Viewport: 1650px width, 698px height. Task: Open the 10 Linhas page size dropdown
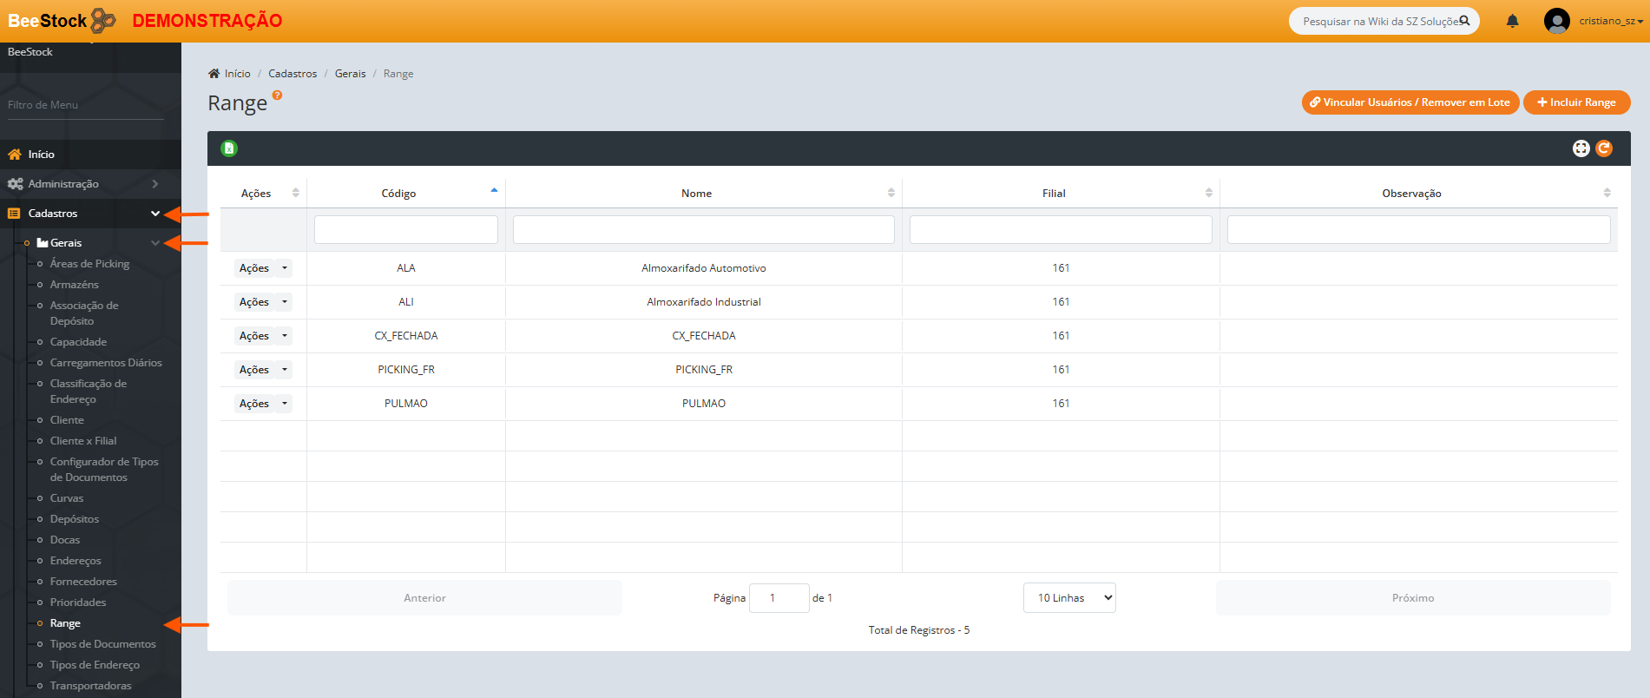click(x=1069, y=598)
